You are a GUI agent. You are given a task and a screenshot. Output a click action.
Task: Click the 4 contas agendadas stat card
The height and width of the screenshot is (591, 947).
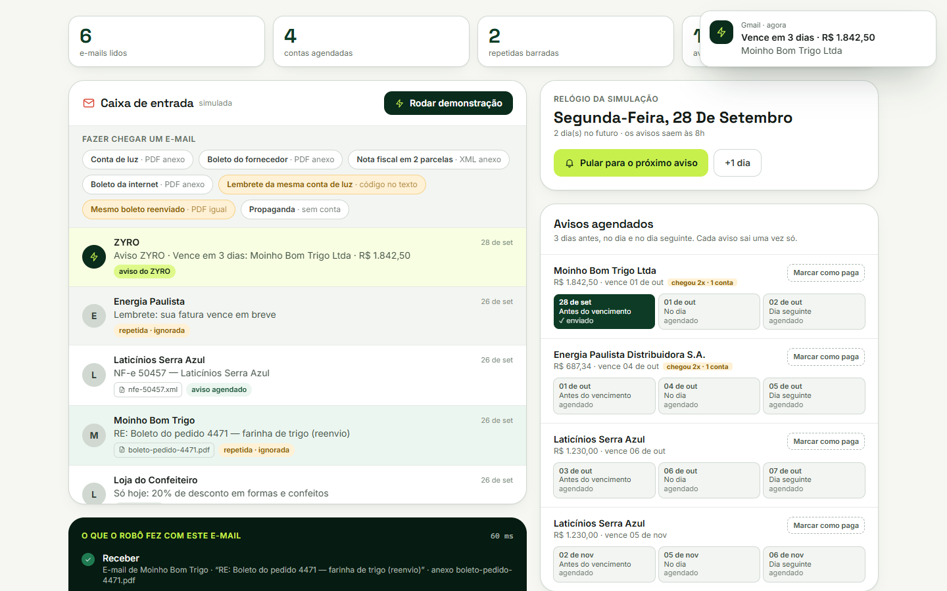click(x=371, y=41)
